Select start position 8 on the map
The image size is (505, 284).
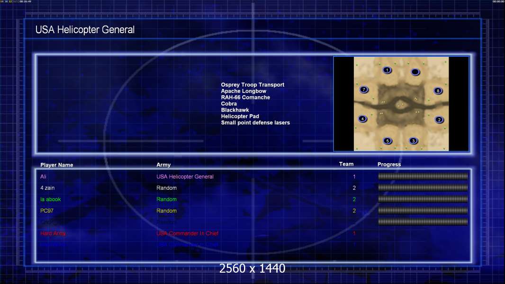coord(438,91)
